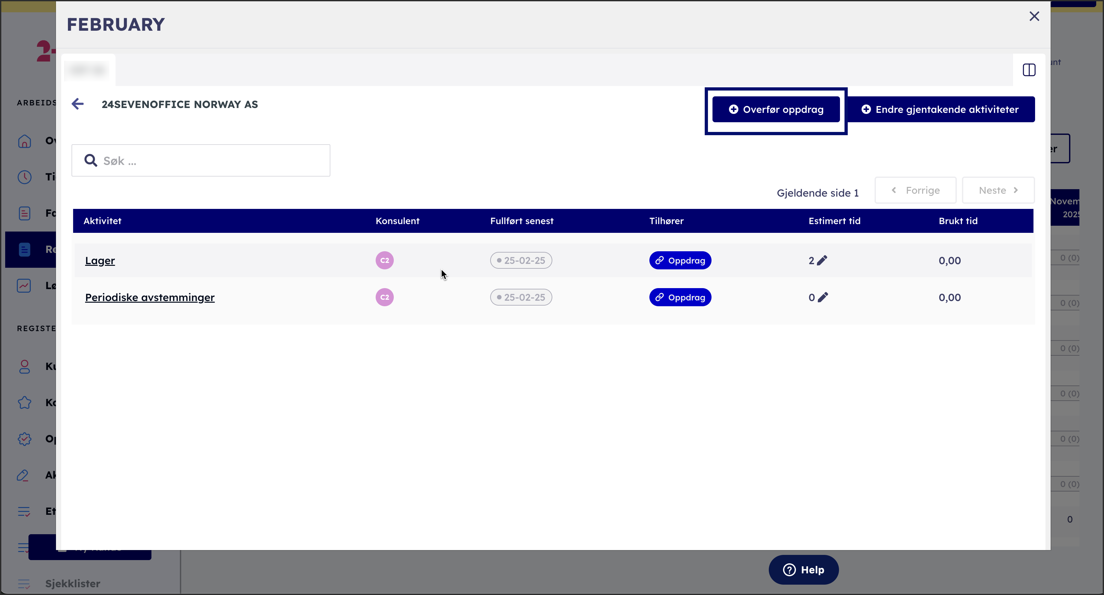The image size is (1104, 595).
Task: Click the Oppdrag tag on Lager row
Action: [x=680, y=260]
